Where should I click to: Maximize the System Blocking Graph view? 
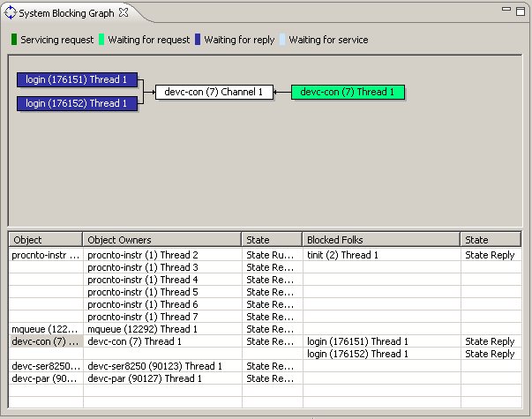click(521, 11)
